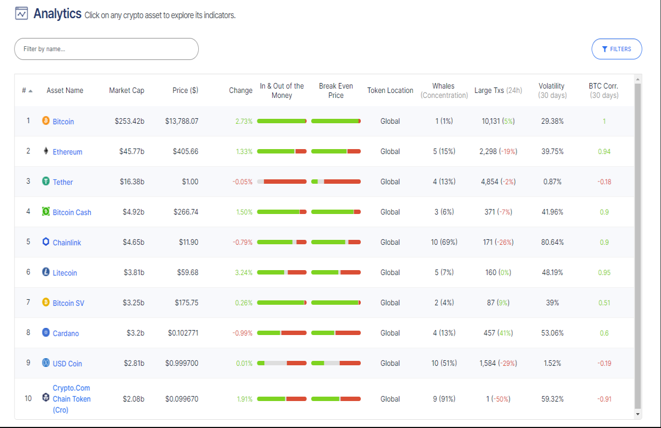Open the Bitcoin SV asset link

click(x=68, y=303)
